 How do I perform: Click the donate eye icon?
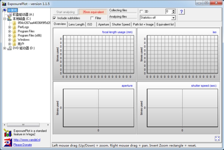pos(8,143)
